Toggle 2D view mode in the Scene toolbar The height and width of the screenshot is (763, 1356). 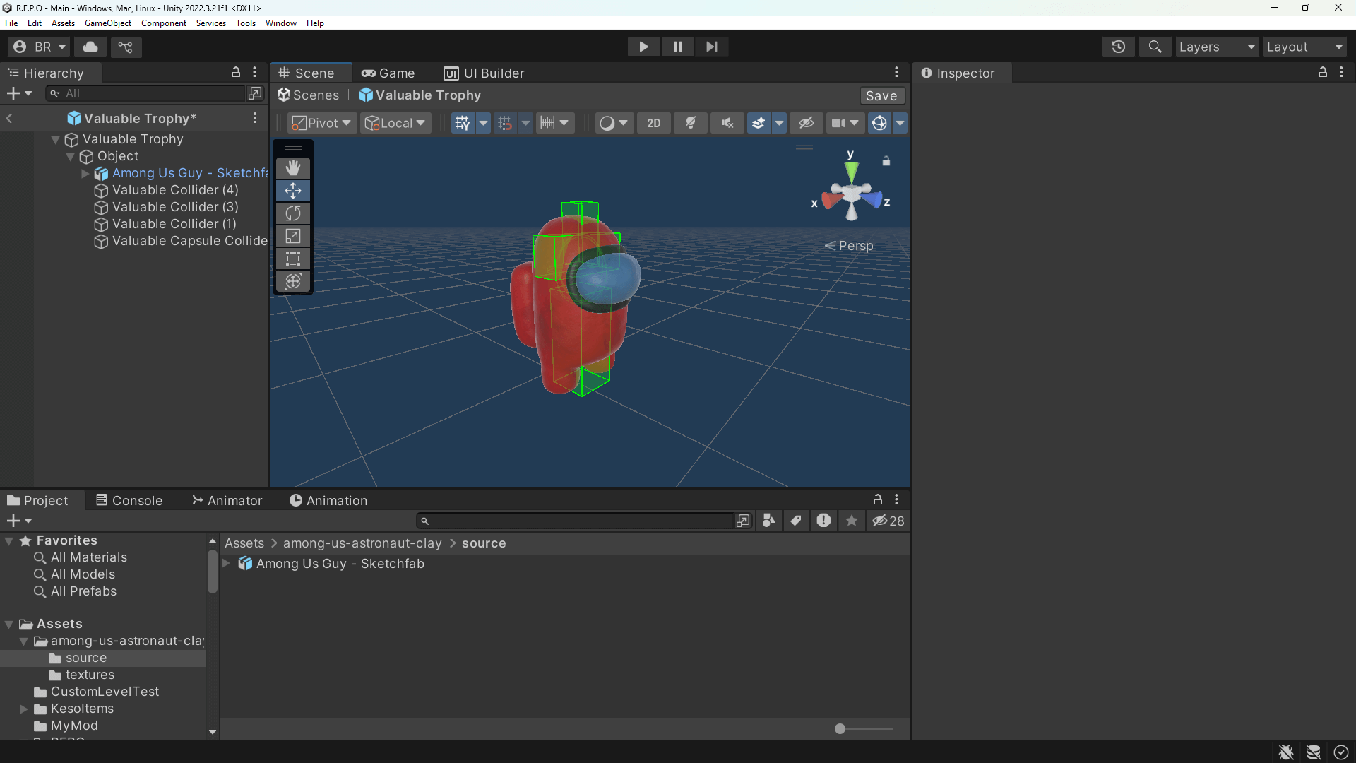pos(653,122)
